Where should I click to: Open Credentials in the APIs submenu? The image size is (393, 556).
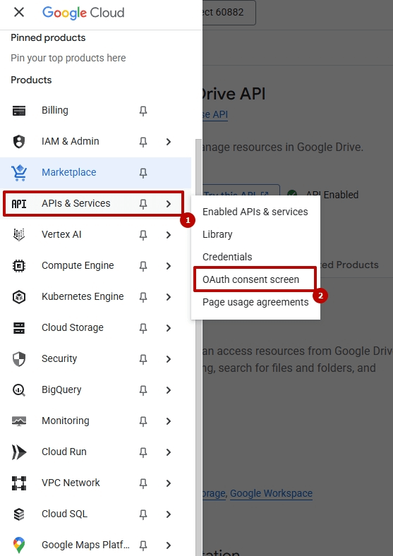[x=227, y=257]
